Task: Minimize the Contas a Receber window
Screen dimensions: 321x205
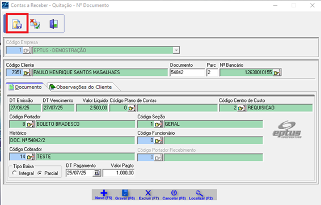Action: 276,5
